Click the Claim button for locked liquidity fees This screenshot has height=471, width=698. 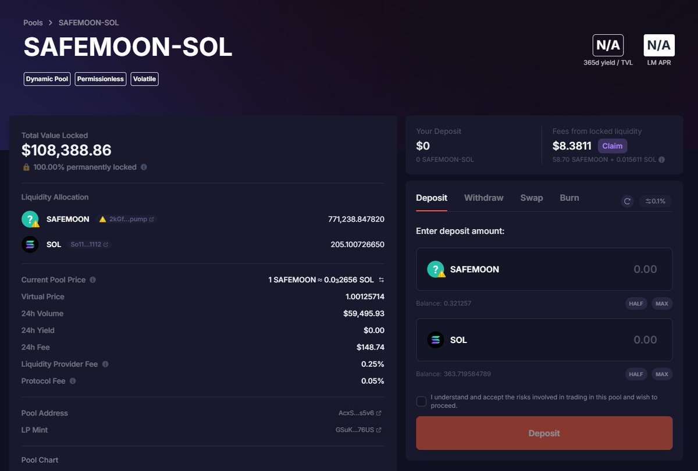coord(612,146)
